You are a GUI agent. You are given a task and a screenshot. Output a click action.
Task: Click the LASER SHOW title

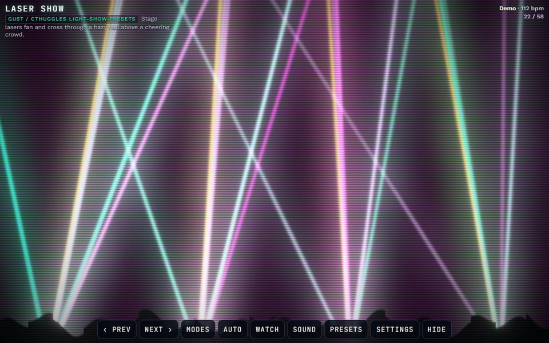click(x=35, y=9)
